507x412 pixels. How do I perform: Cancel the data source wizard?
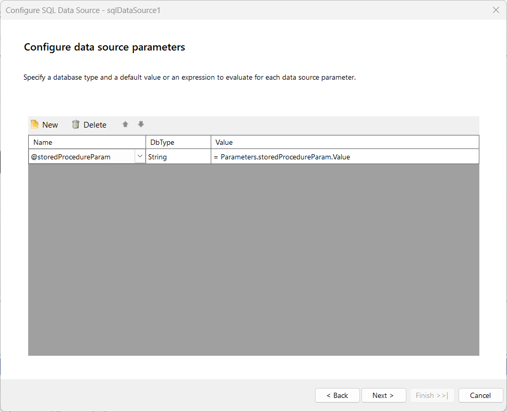481,395
